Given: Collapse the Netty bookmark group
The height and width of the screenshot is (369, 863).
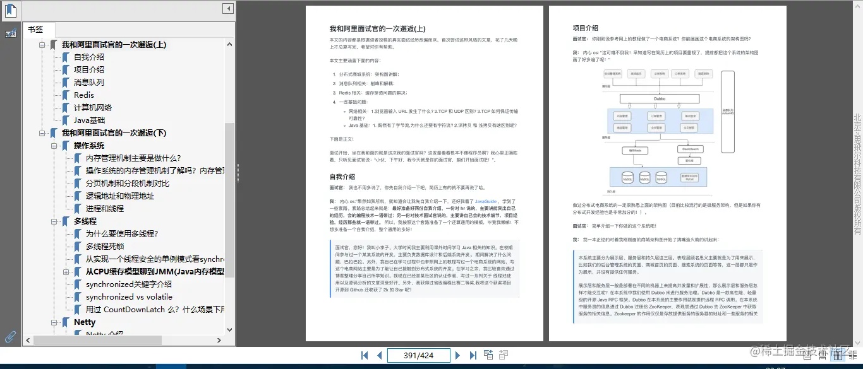Looking at the screenshot, I should pyautogui.click(x=54, y=322).
